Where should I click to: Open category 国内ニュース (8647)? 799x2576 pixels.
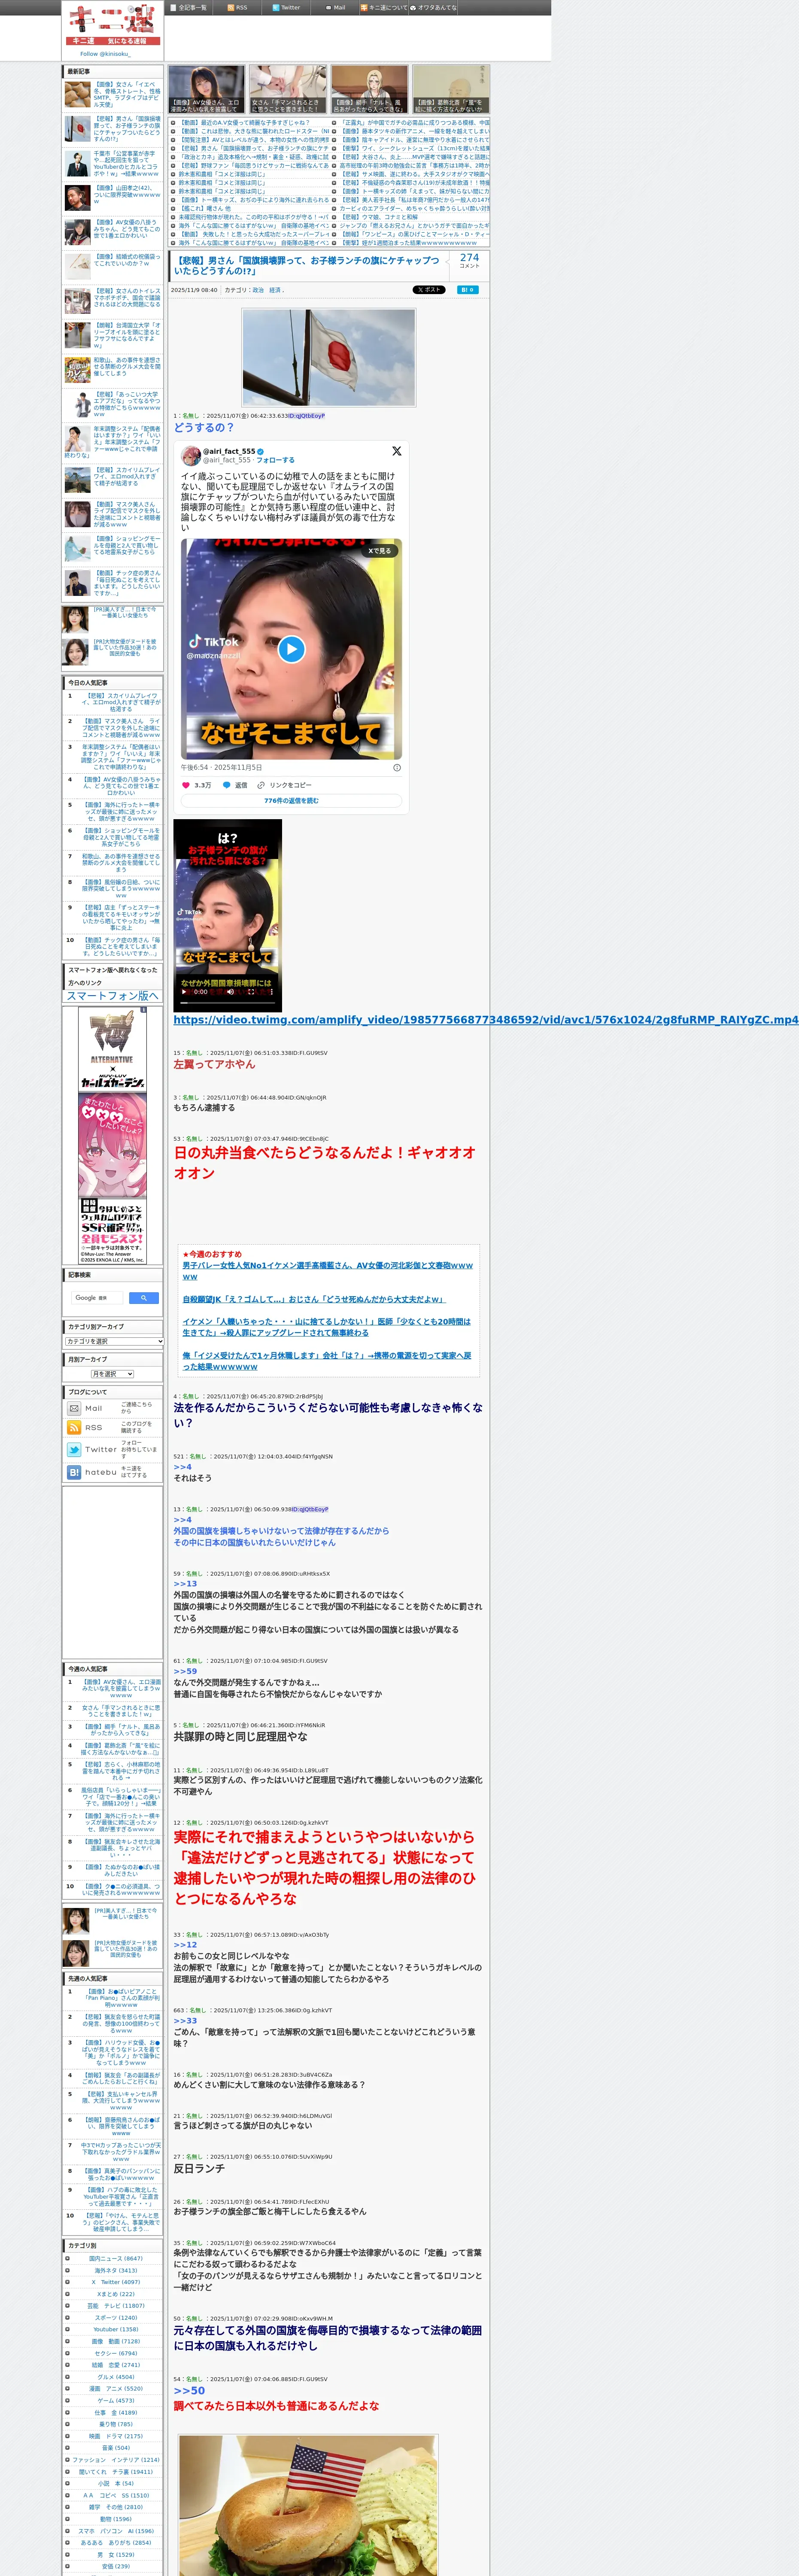pyautogui.click(x=116, y=2258)
